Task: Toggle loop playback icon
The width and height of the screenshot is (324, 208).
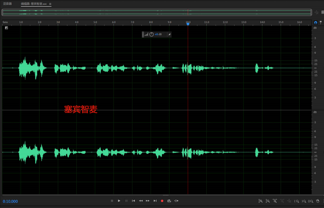Action: pos(169,201)
